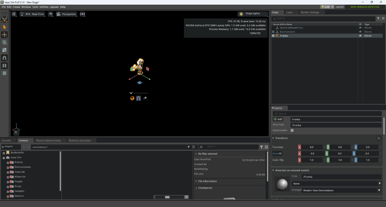
Task: Click the Environment Xform prim icon
Action: tap(277, 32)
